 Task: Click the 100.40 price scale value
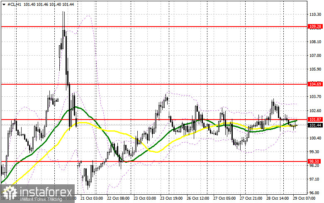315,138
